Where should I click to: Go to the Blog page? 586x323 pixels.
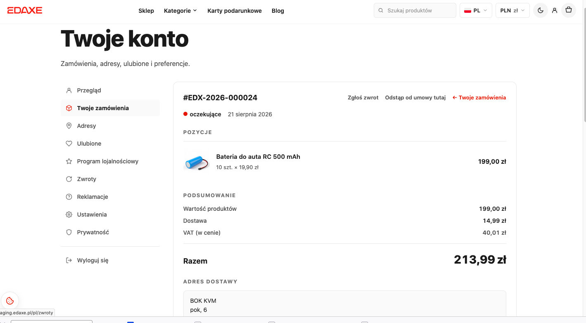pos(278,11)
